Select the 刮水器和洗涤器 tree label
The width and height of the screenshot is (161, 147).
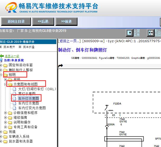21,141
